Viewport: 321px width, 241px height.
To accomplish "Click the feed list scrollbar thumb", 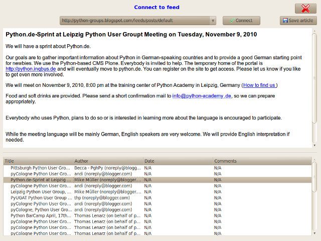I will [x=314, y=177].
